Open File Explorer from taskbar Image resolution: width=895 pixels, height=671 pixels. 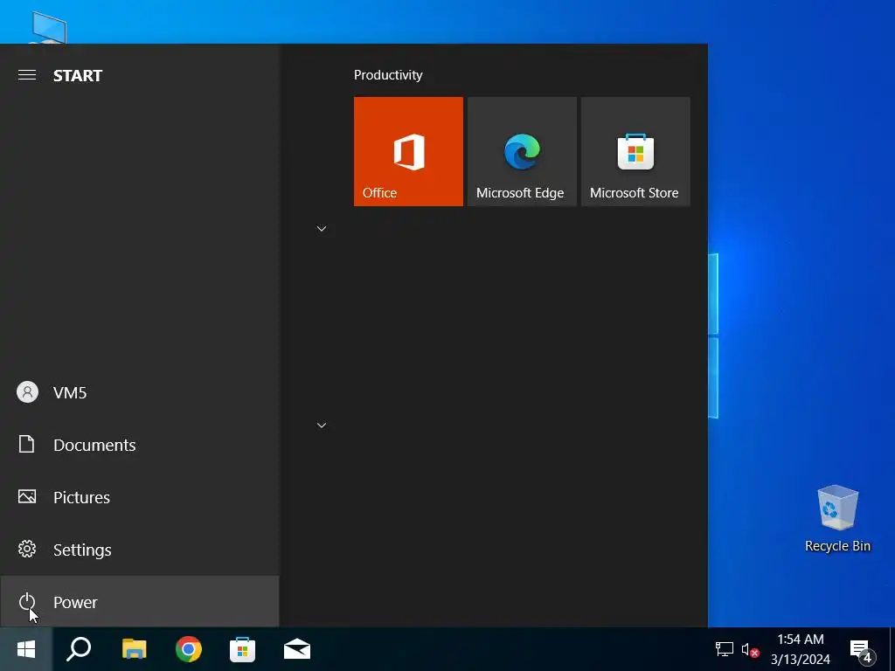pyautogui.click(x=134, y=649)
